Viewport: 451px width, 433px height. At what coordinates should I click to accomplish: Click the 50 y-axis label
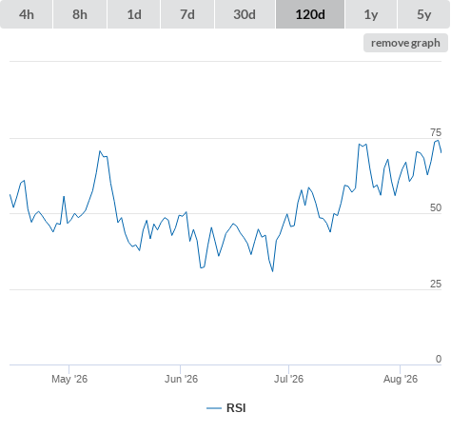click(x=436, y=207)
